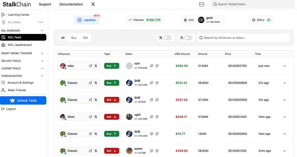Screen dimensions: 297x157
Task: Open West's external profile link icon
Action: (x=90, y=117)
